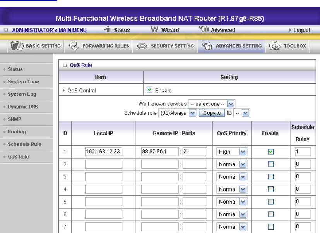
Task: Open rule 7 QoS Priority dropdown
Action: [x=232, y=227]
